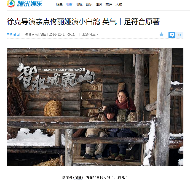
Task: Open comments via the speech bubble icon
Action: point(172,35)
